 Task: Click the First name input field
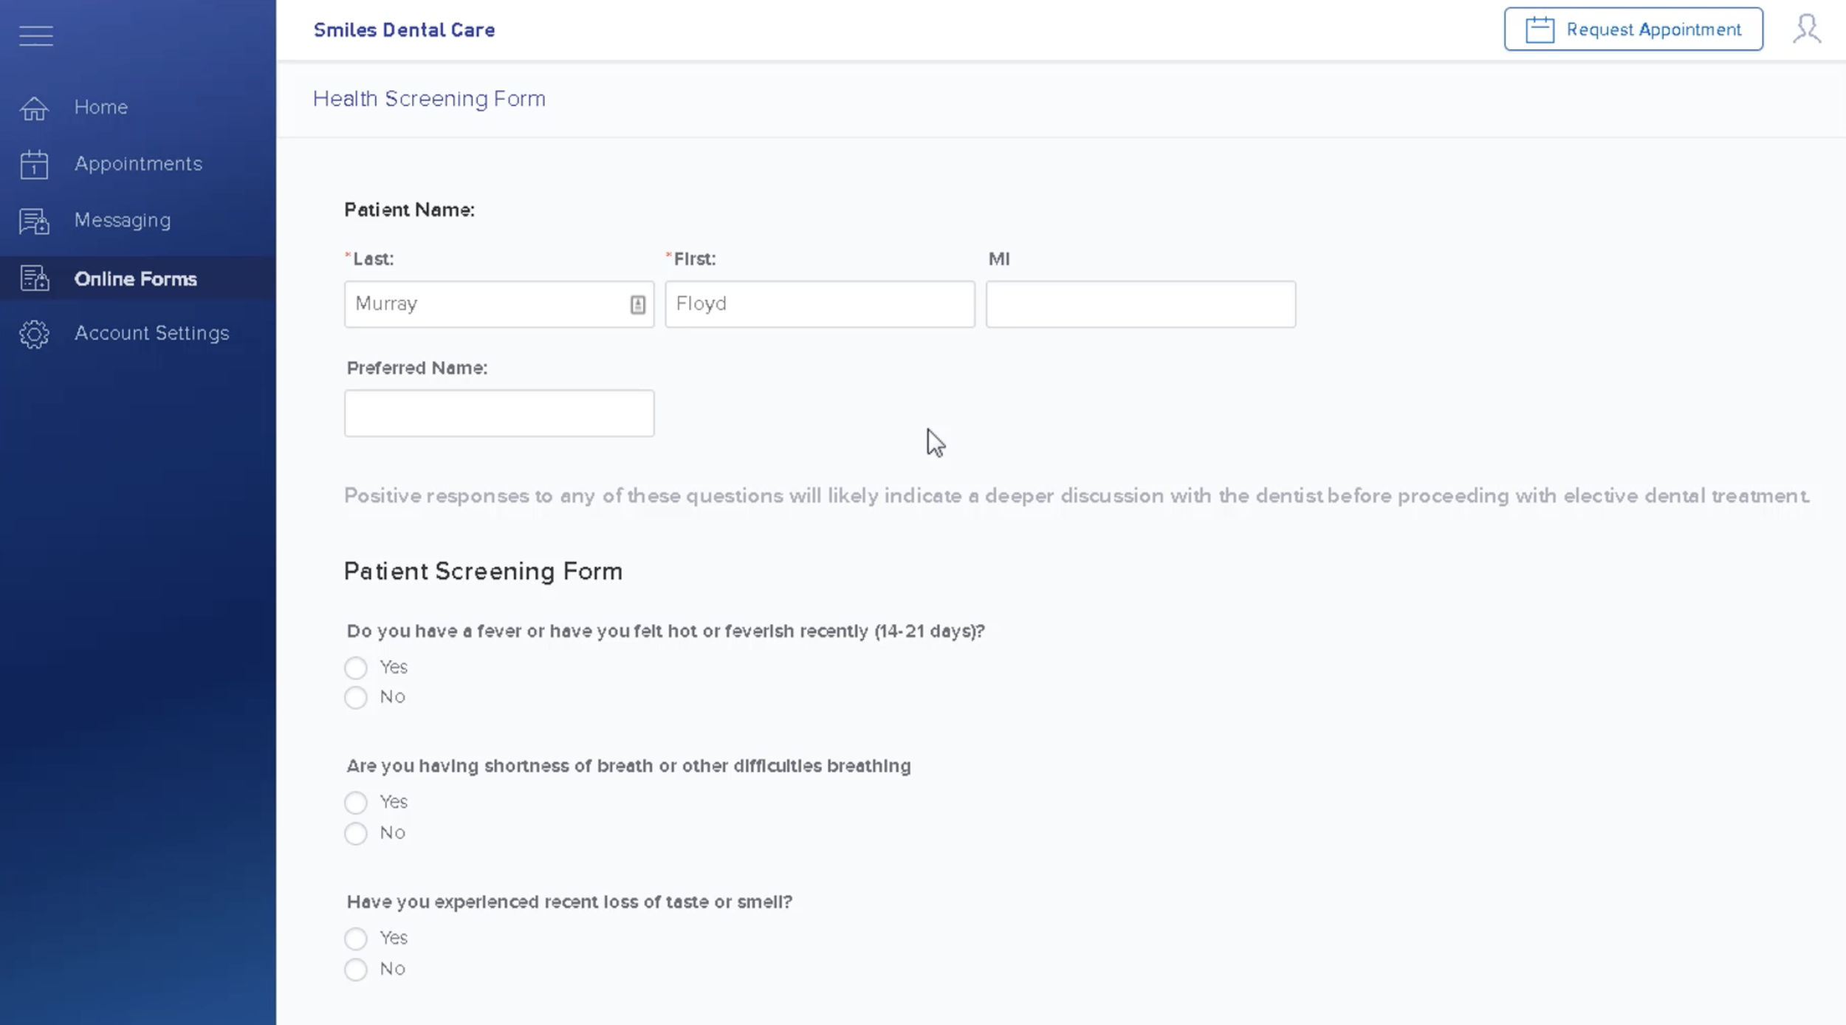(x=820, y=304)
